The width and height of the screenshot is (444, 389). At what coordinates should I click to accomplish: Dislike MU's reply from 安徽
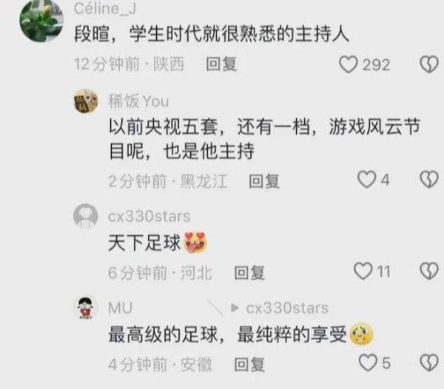click(429, 362)
